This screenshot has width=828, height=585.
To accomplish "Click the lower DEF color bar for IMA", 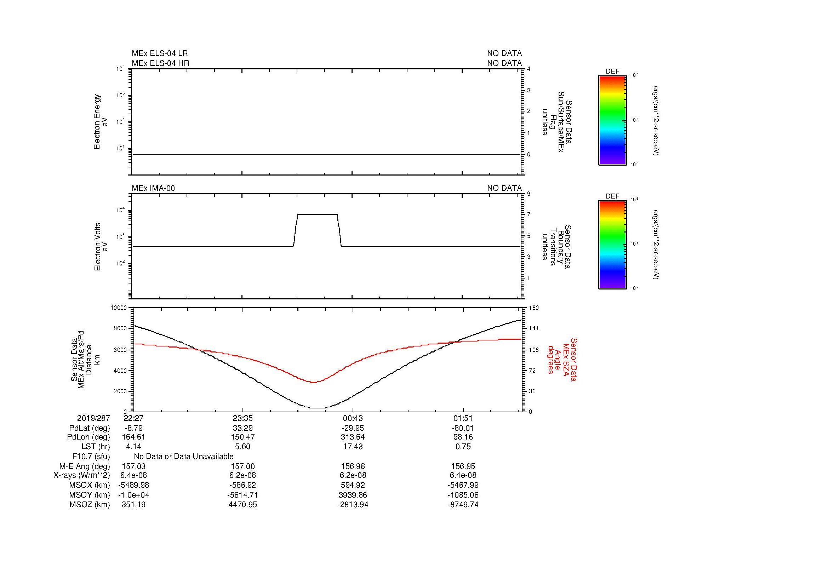I will 612,245.
